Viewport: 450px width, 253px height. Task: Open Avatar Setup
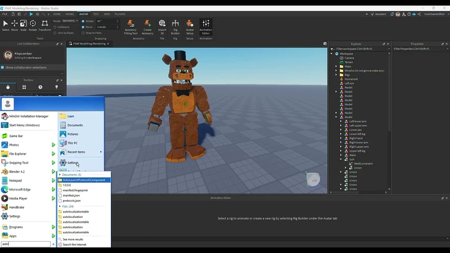coord(190,27)
